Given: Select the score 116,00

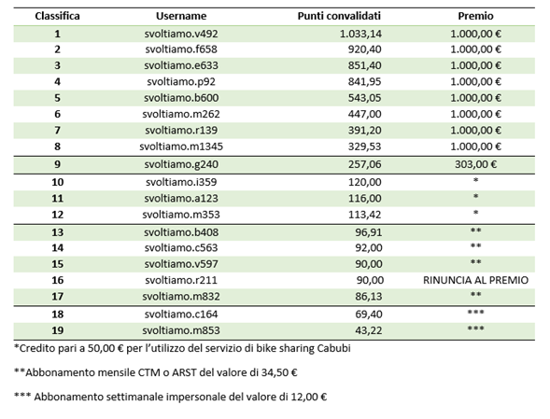Looking at the screenshot, I should [364, 199].
